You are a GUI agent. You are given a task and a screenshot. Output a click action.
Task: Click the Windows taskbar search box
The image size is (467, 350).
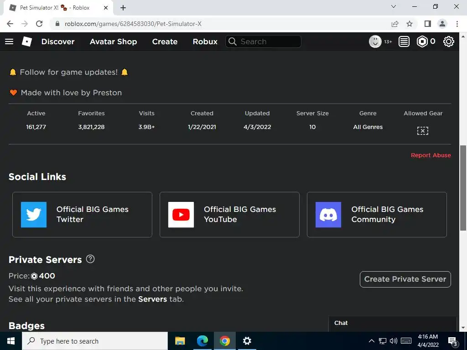point(95,341)
